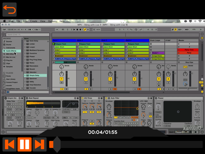Enable the KEY map mode
Image resolution: width=205 pixels, height=154 pixels.
pos(180,30)
